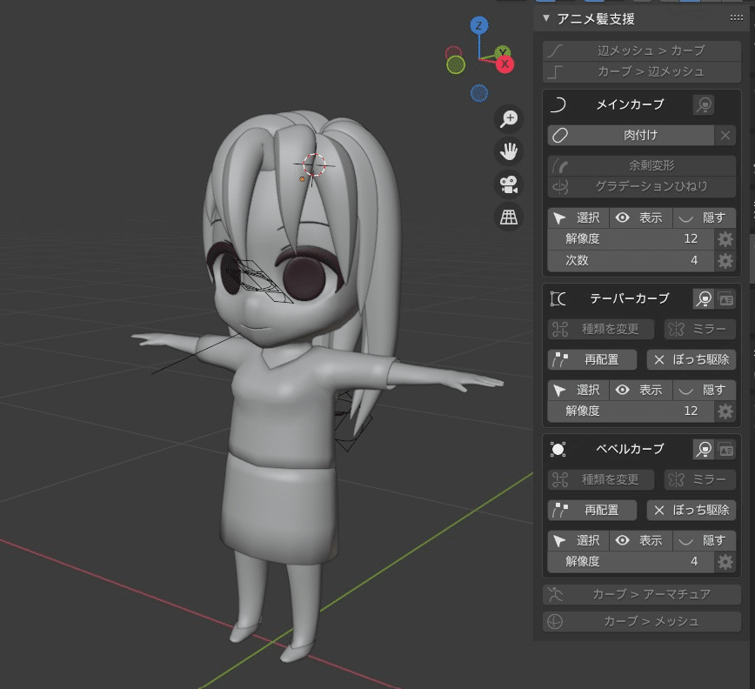Show ベベルカーブ with 表示 eye button

pyautogui.click(x=641, y=541)
